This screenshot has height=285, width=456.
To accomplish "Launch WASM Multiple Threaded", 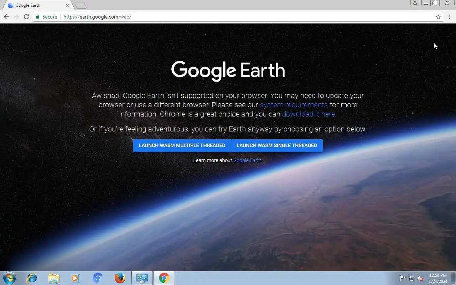I will click(x=182, y=145).
